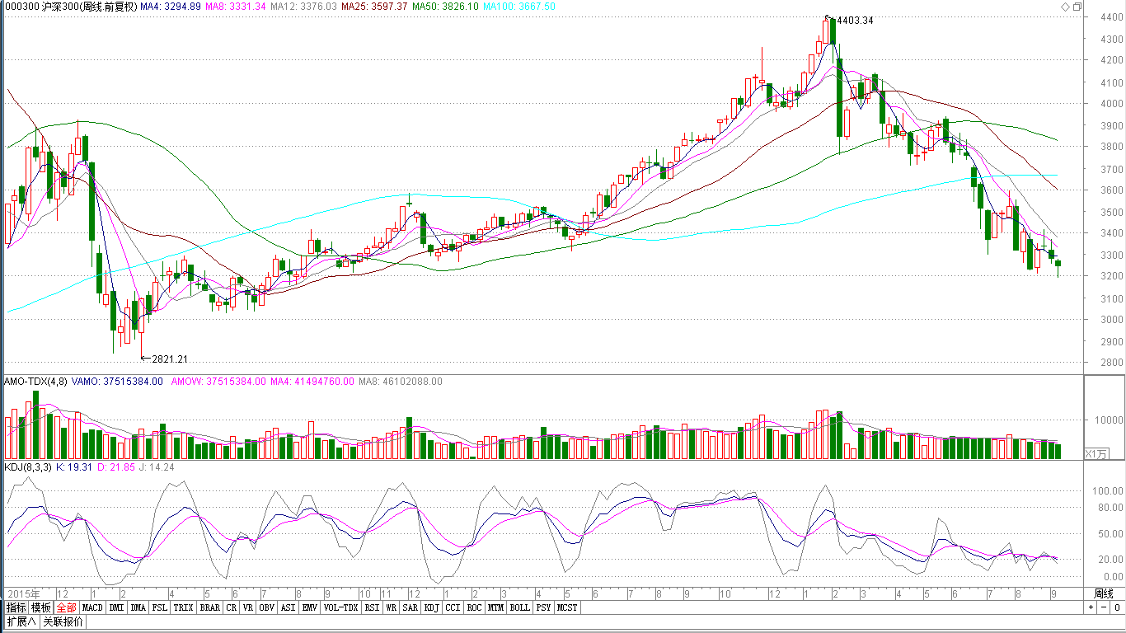Screen dimensions: 1126x633
Task: Click the overlapping-windows icon at top right
Action: click(1077, 6)
